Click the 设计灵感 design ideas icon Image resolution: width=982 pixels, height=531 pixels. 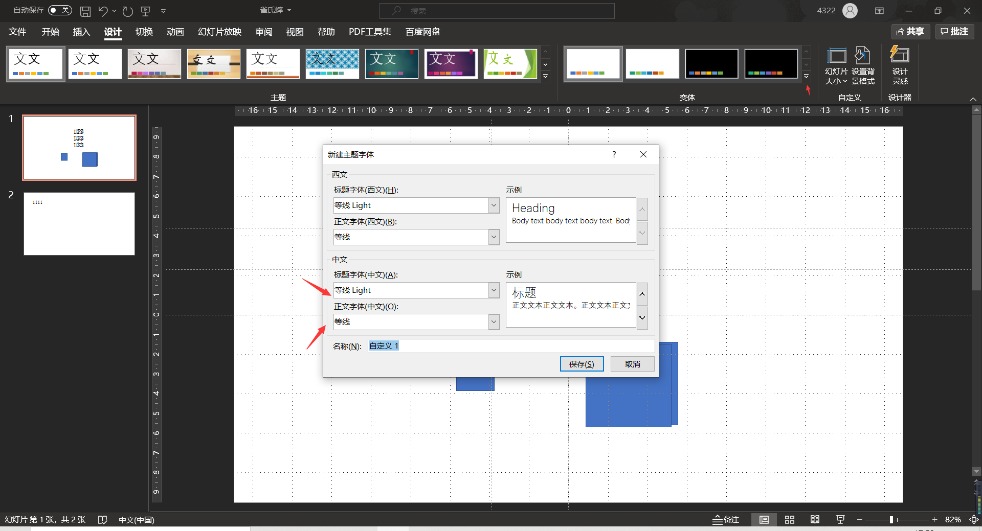point(900,66)
